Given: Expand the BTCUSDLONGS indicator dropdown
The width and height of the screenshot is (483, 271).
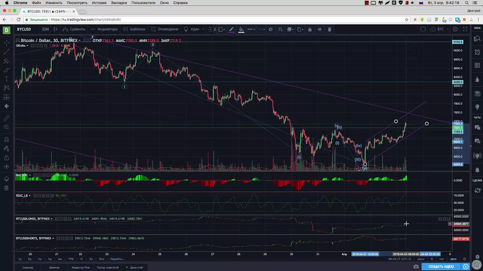Looking at the screenshot, I should pos(52,219).
